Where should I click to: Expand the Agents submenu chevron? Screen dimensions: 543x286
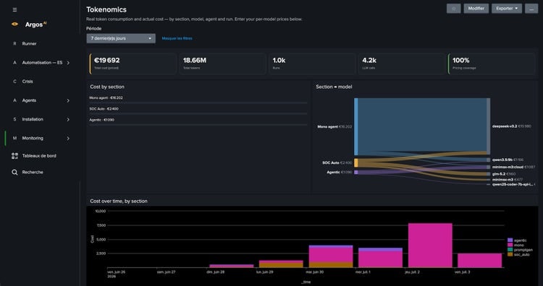[x=68, y=100]
